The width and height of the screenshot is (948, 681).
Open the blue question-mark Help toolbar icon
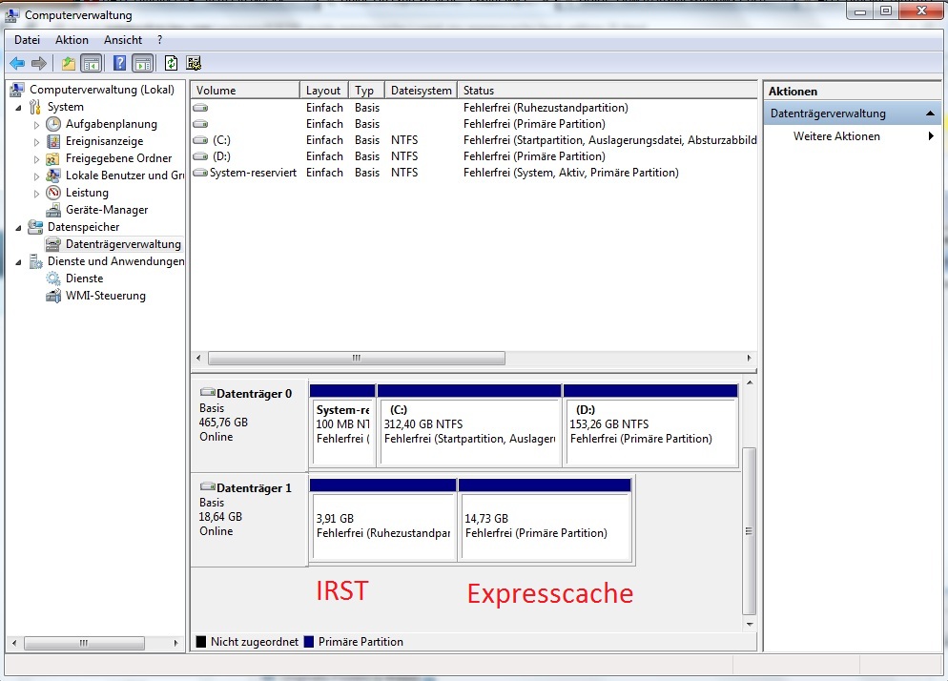click(x=120, y=63)
